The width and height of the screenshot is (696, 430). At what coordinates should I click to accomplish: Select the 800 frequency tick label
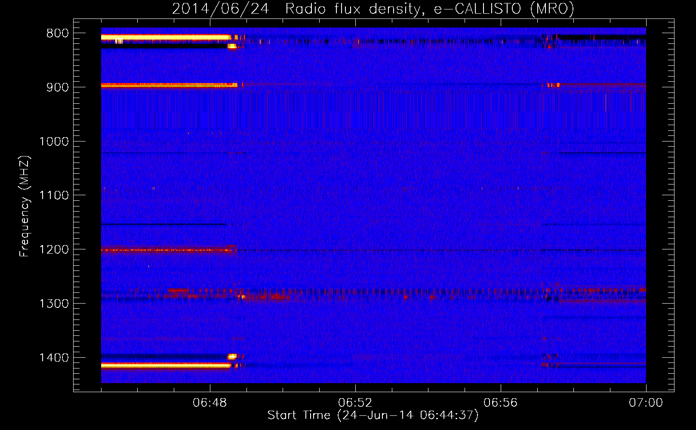(x=58, y=34)
